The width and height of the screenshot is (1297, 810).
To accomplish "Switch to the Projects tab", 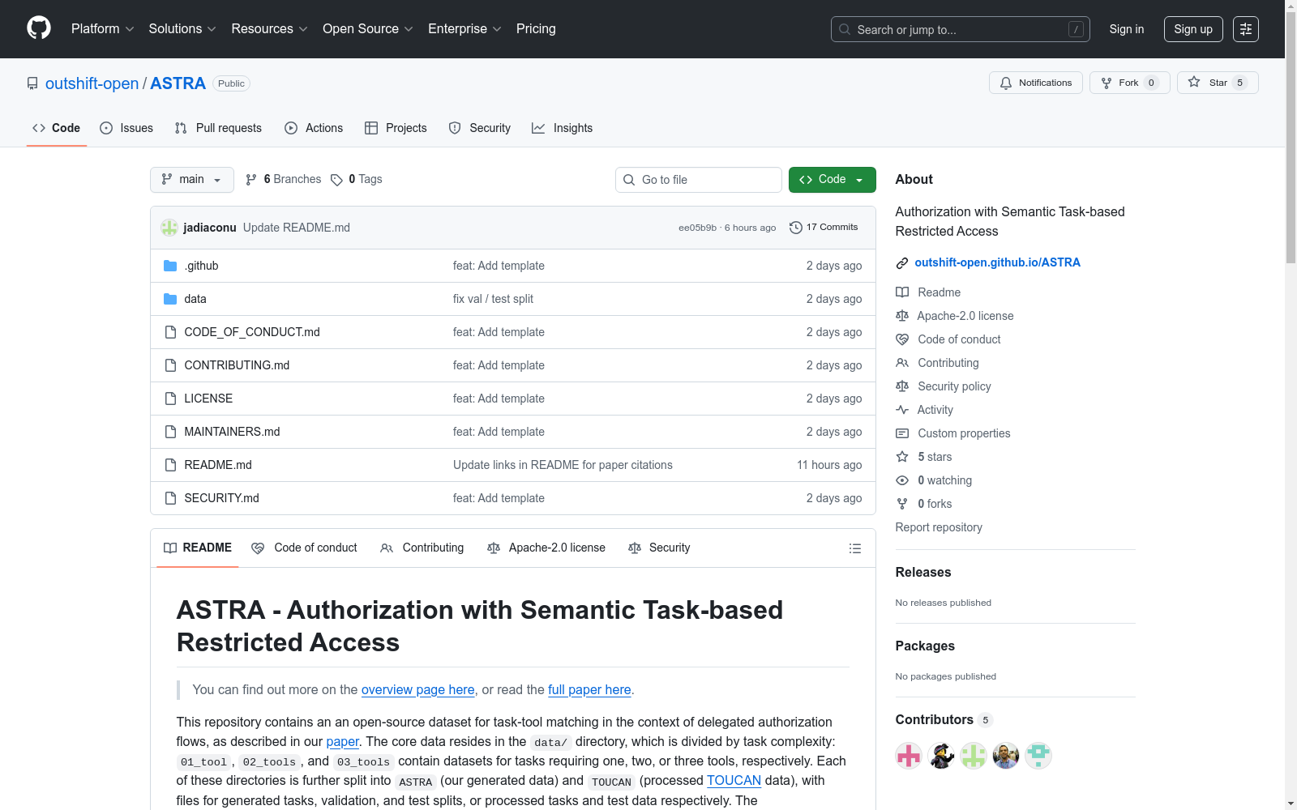I will [396, 128].
